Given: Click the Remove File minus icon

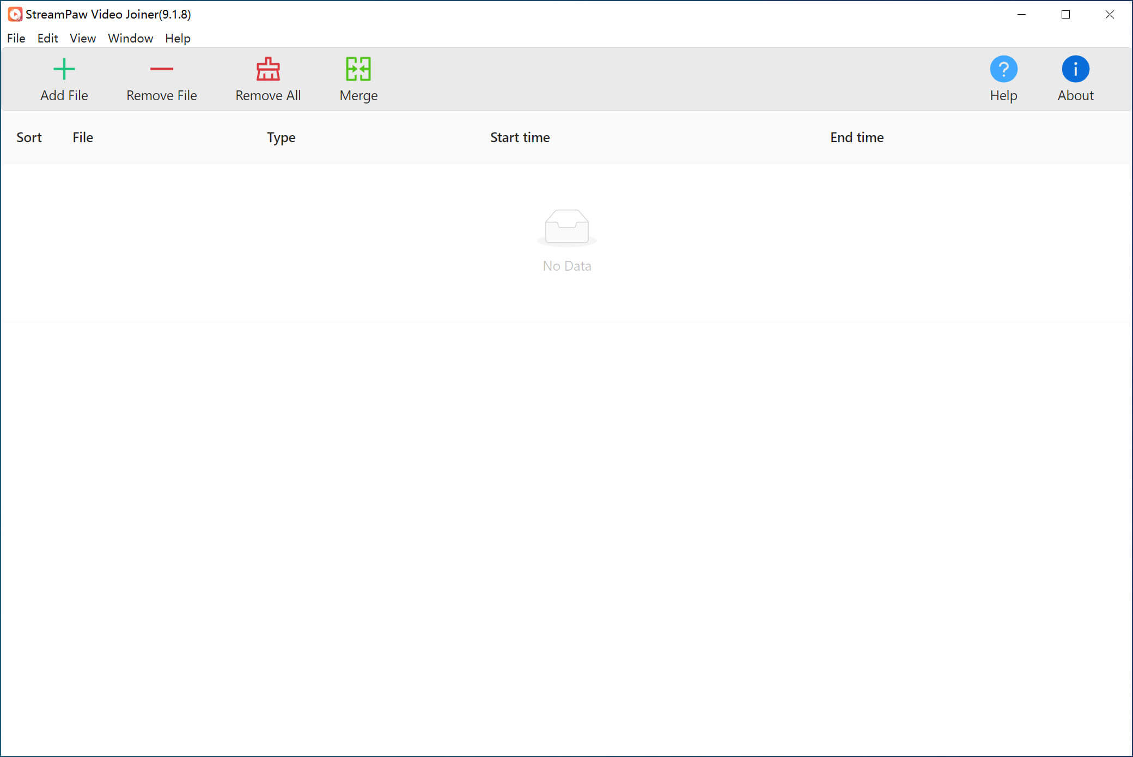Looking at the screenshot, I should pyautogui.click(x=161, y=69).
